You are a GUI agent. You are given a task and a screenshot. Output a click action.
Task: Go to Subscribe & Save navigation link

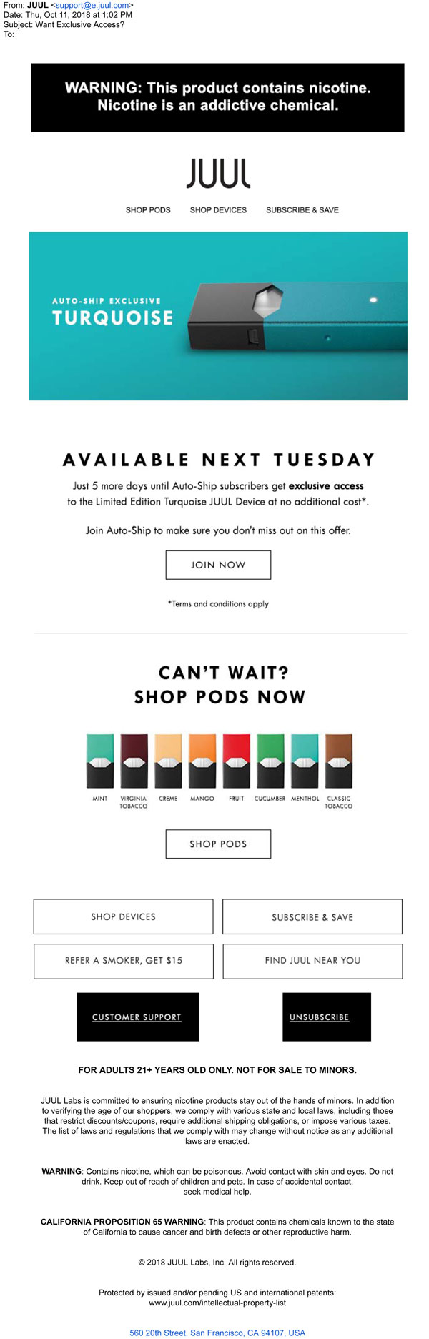click(x=302, y=210)
